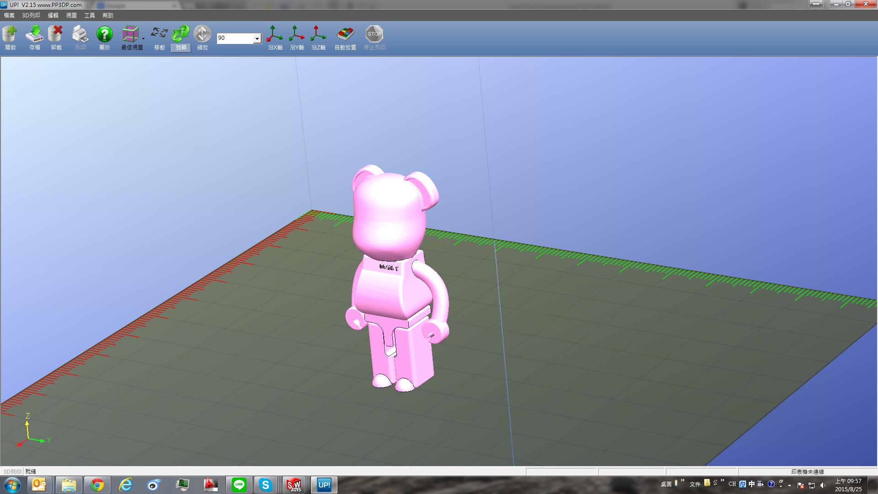Screen dimensions: 878x494
Task: Expand the 文件 (Documents) toolbar chevron
Action: (723, 481)
